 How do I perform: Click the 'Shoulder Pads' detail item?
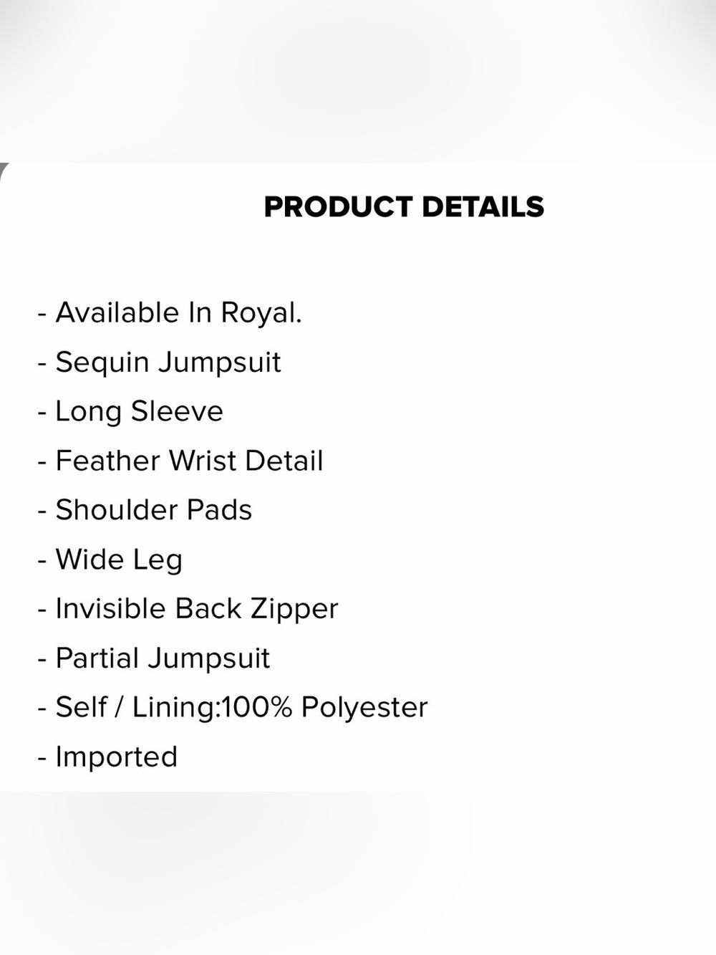145,510
